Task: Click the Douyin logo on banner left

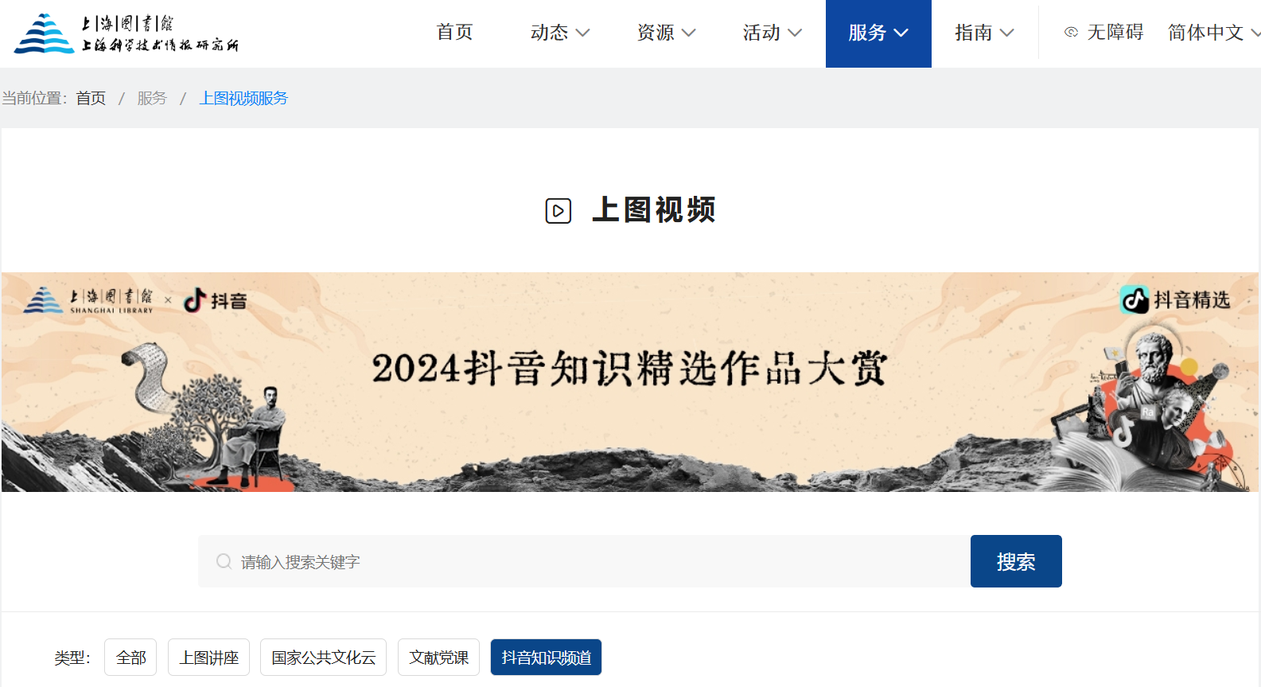Action: (216, 300)
